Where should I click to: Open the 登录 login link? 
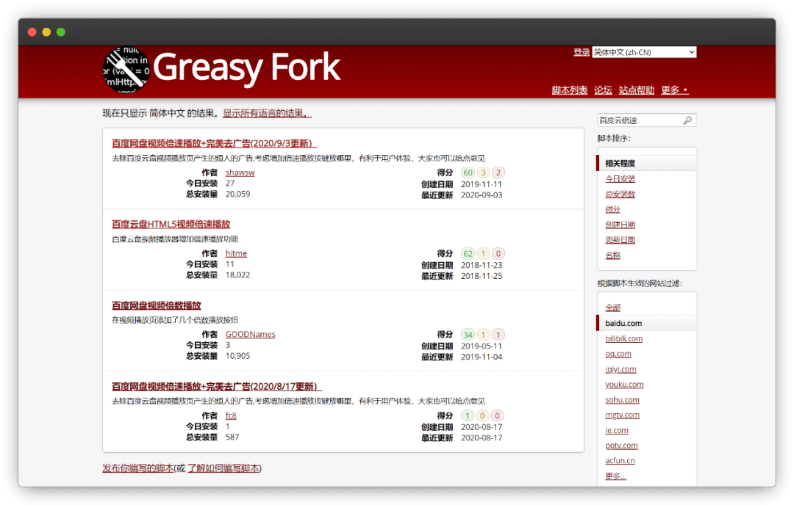click(x=582, y=52)
